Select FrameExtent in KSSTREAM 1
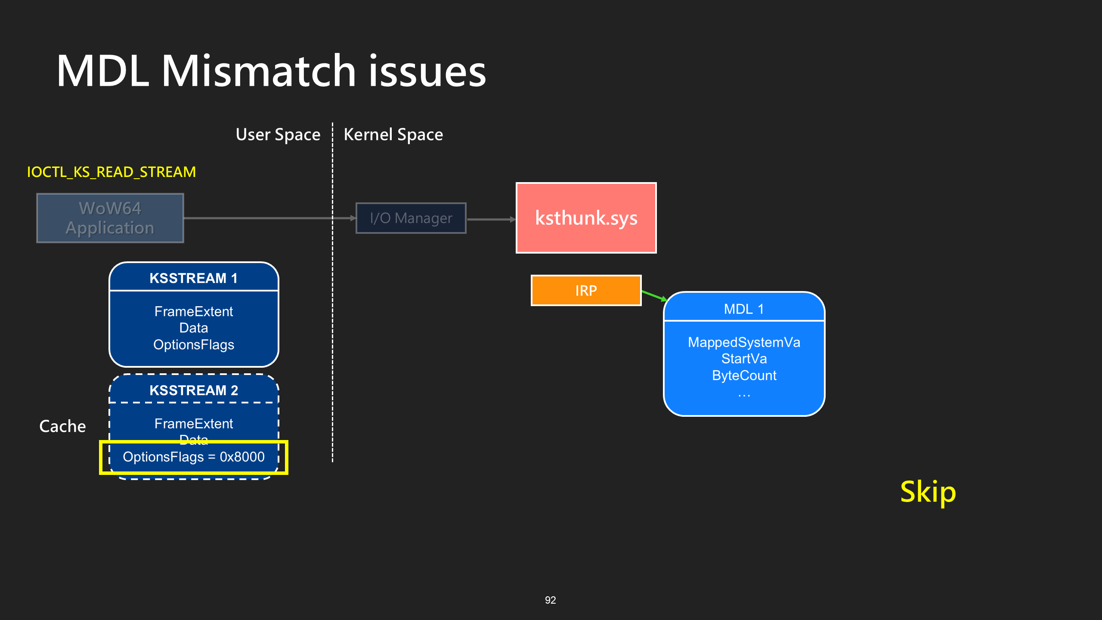Image resolution: width=1102 pixels, height=620 pixels. click(x=194, y=311)
